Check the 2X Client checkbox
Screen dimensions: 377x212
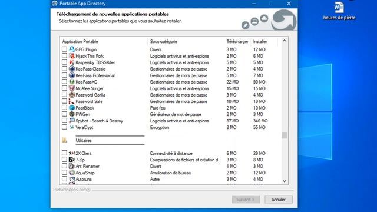[x=64, y=153]
